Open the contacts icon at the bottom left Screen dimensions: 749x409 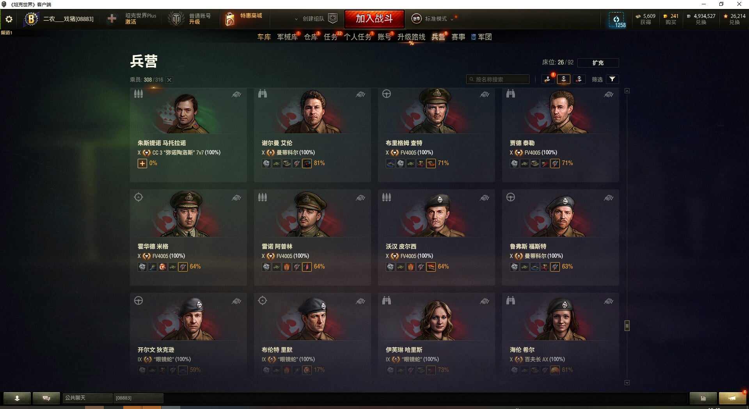click(x=17, y=398)
